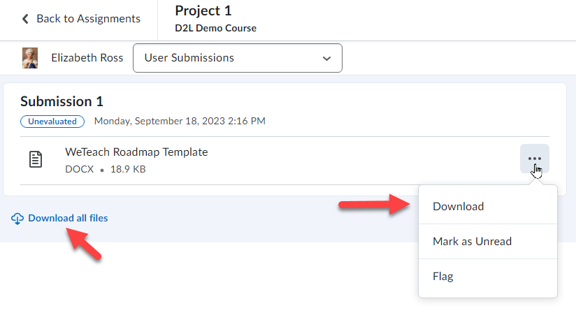
Task: Click the document file icon
Action: (x=35, y=159)
